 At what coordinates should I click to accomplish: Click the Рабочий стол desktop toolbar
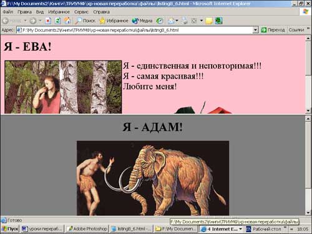(264, 229)
